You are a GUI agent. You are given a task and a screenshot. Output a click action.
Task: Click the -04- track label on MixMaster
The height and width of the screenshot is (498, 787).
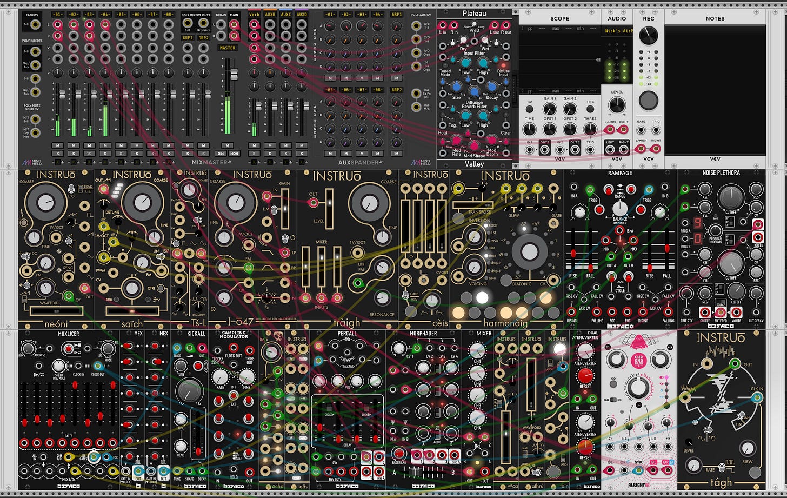click(x=105, y=14)
